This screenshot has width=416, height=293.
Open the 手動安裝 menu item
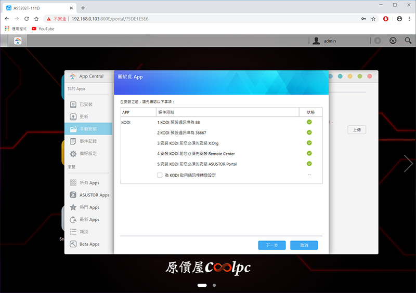click(88, 129)
